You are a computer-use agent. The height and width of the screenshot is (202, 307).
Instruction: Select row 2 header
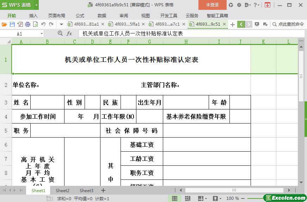6,85
